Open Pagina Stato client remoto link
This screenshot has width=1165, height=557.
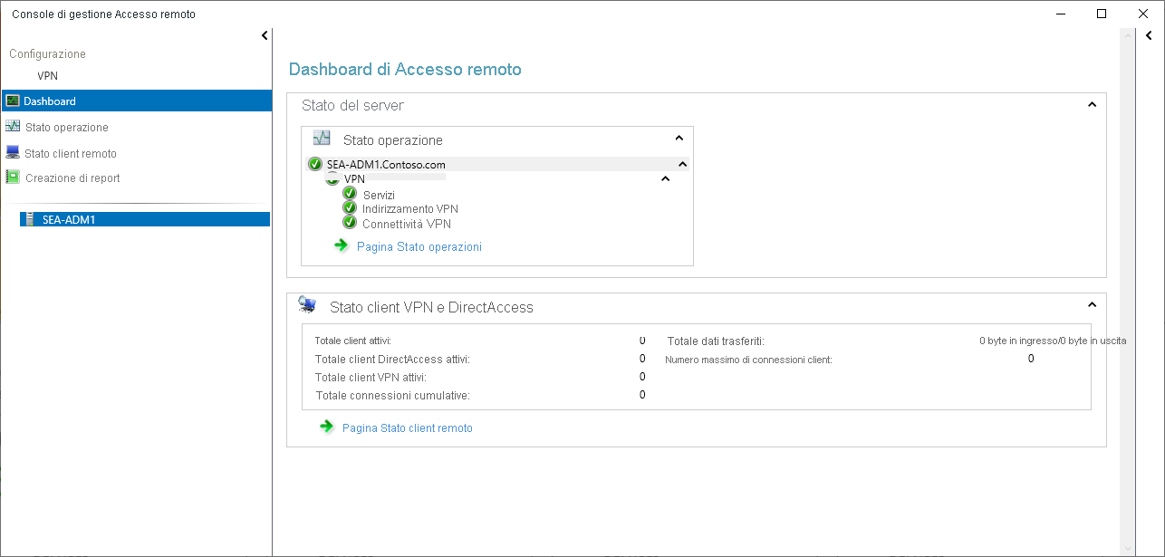point(407,427)
